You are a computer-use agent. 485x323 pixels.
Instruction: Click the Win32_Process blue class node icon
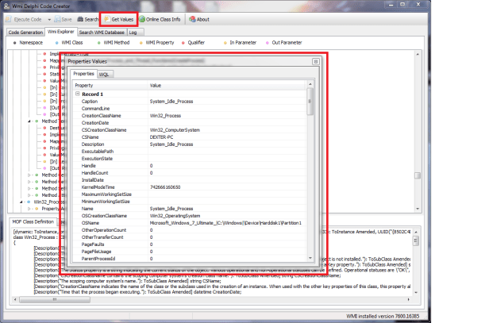29,202
